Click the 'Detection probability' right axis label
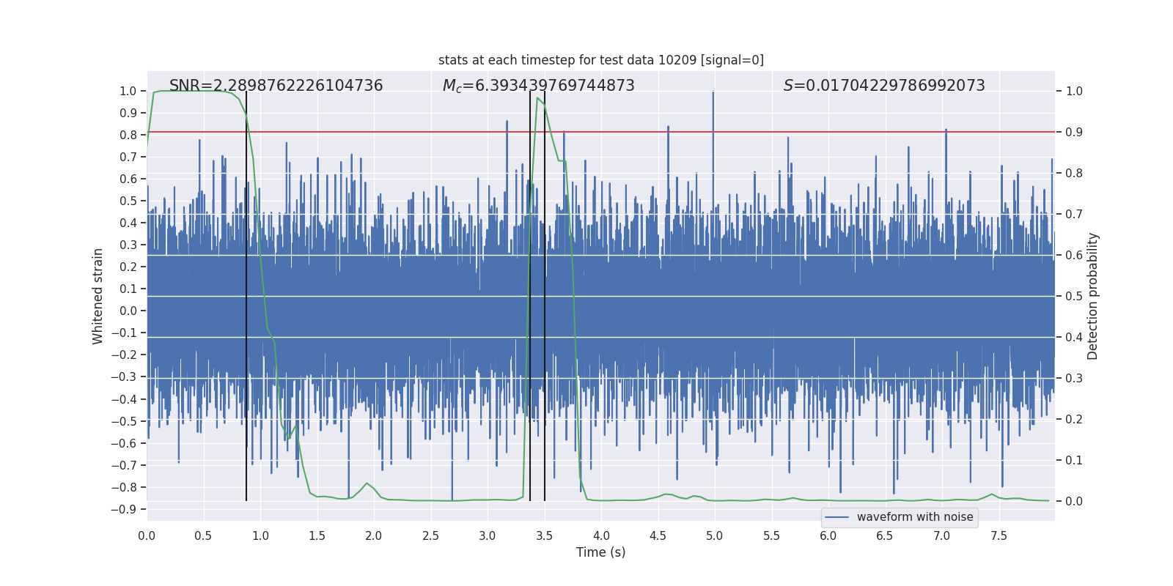The image size is (1173, 586). (x=1093, y=296)
